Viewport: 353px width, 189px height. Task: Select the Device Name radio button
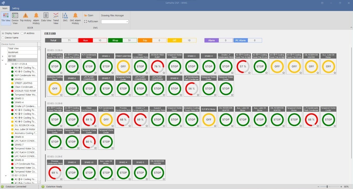coord(3,38)
